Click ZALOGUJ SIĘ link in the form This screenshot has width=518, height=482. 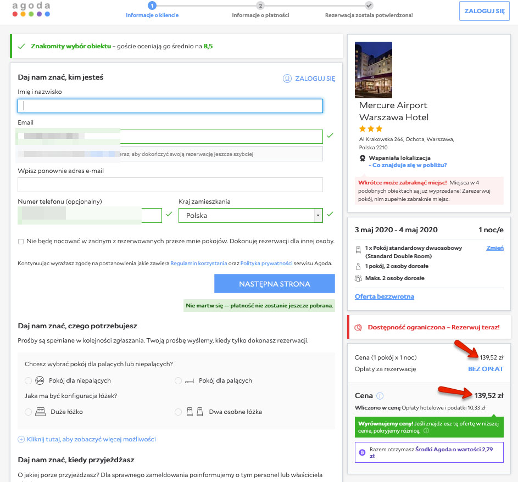[x=315, y=79]
